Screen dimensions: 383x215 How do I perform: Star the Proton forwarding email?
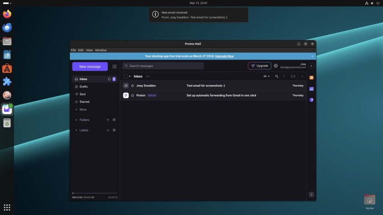[x=133, y=95]
